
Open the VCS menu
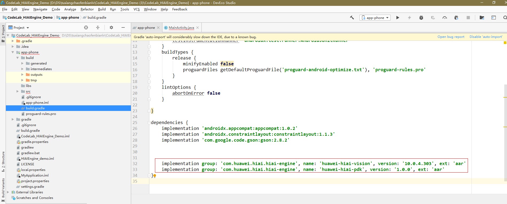point(136,9)
